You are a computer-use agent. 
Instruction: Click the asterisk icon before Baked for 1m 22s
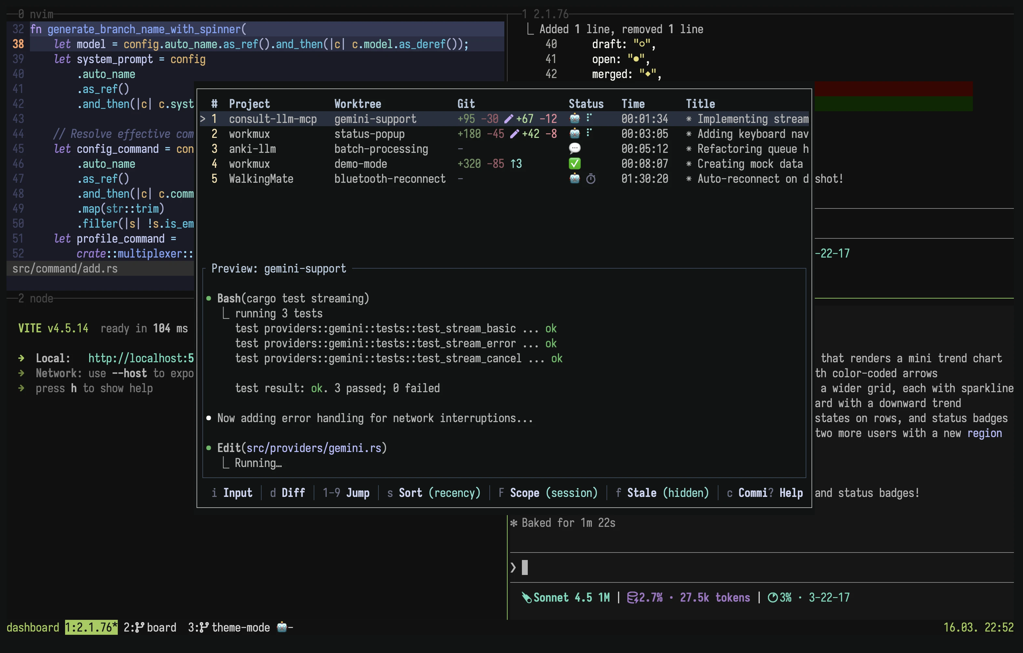(x=514, y=523)
